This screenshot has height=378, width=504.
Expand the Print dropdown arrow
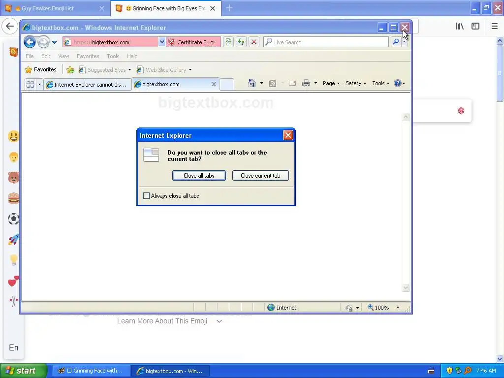[315, 83]
